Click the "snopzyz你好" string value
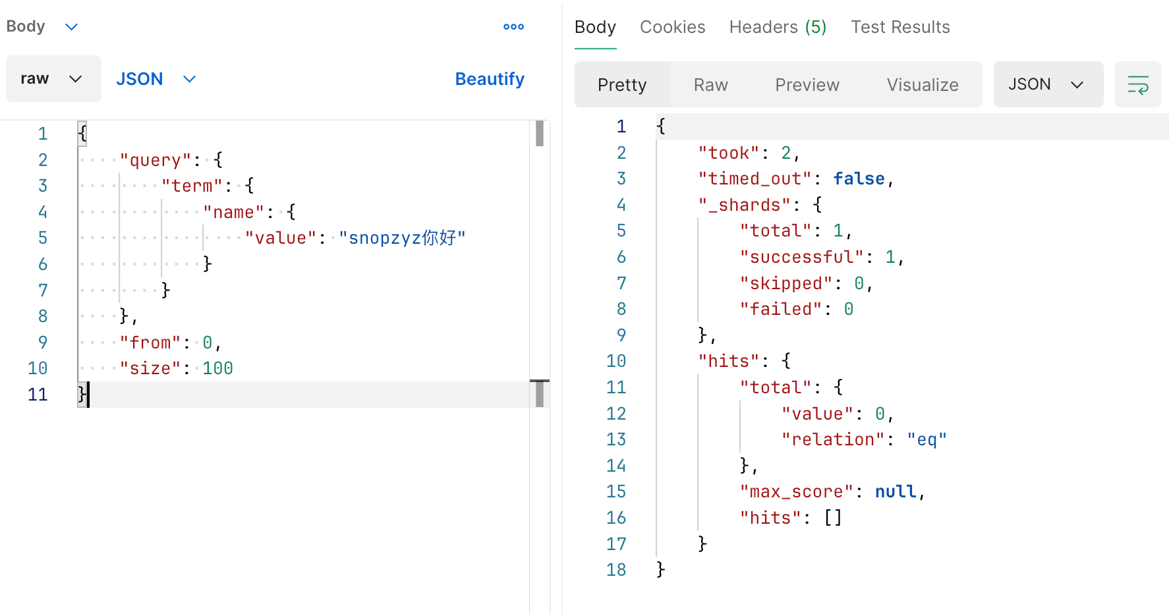 (402, 238)
